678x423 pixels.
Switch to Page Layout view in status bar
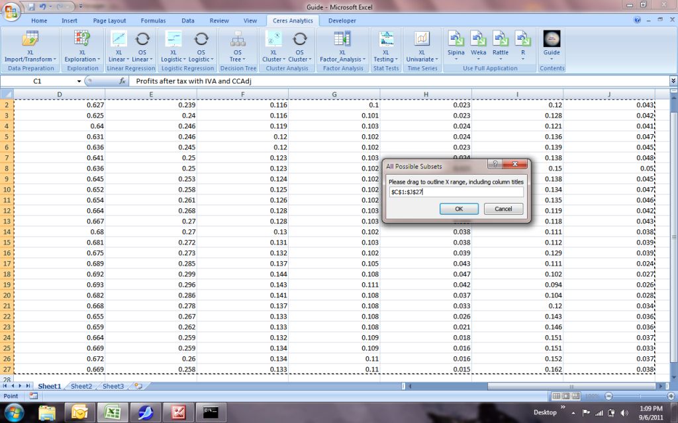[566, 396]
